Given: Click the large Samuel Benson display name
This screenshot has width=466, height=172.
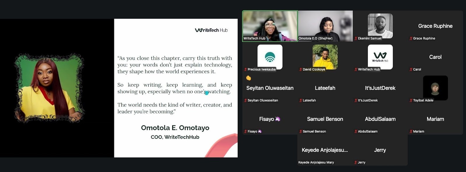Looking at the screenshot, I should click(x=325, y=119).
